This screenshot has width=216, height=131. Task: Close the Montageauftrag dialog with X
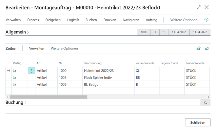click(x=207, y=7)
